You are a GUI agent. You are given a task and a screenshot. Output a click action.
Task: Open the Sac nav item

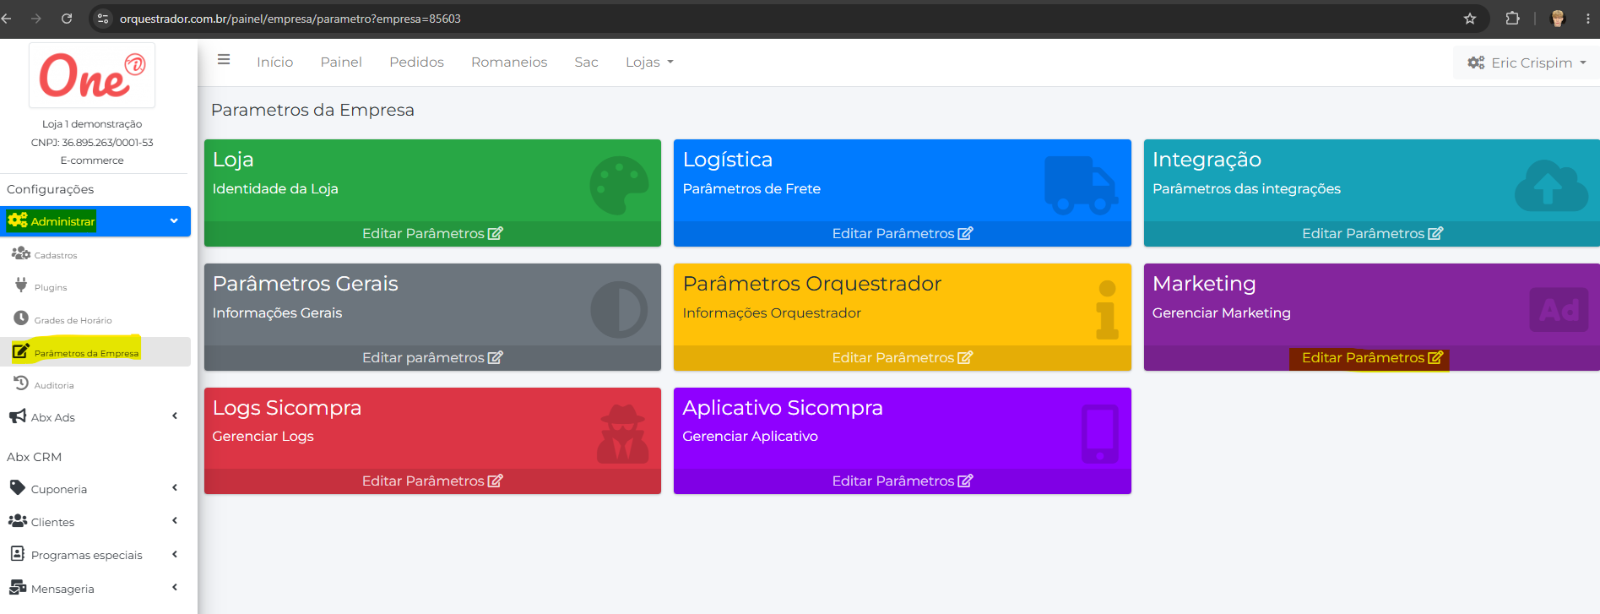586,62
